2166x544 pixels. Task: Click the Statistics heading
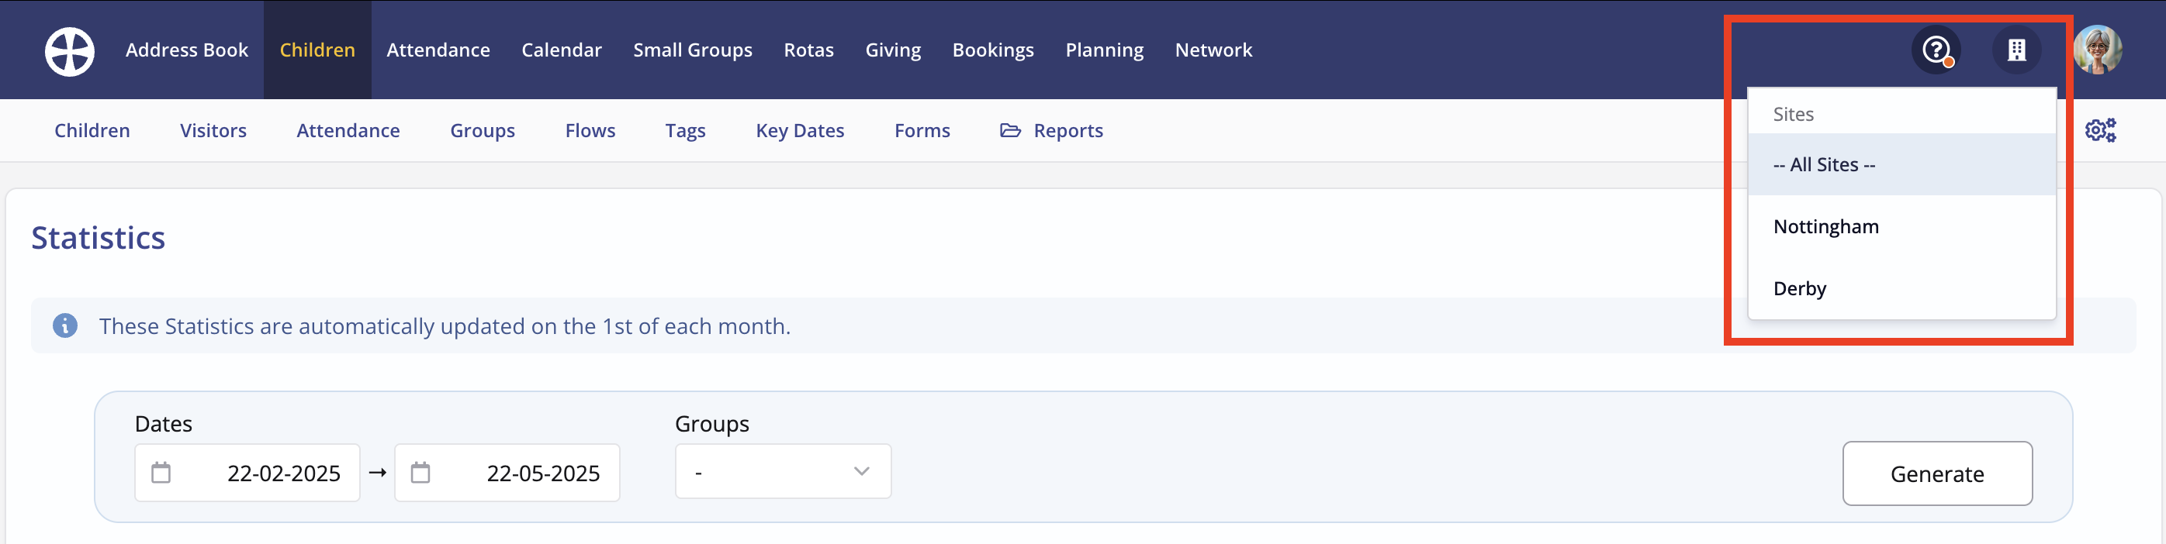[99, 239]
